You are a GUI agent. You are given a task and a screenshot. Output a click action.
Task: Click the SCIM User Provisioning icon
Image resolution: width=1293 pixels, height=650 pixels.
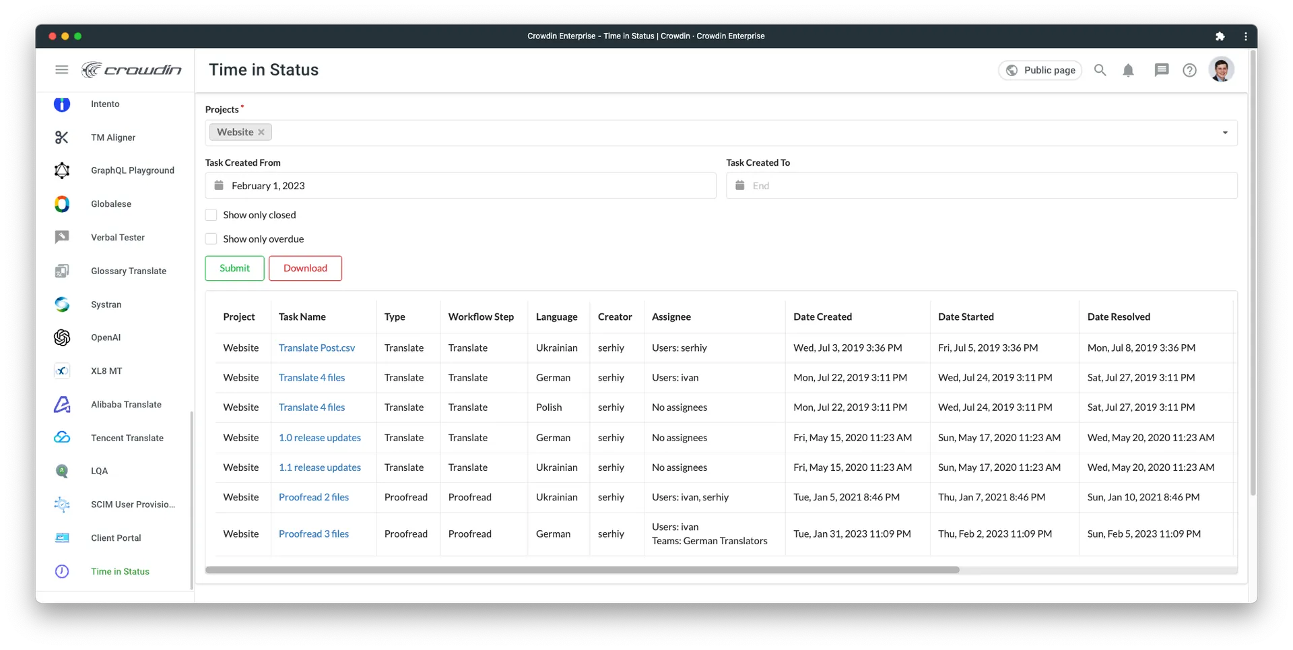tap(62, 505)
